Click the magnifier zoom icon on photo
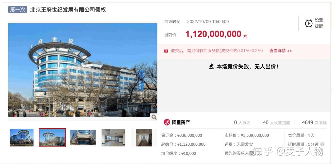This screenshot has width=332, height=165. tap(154, 117)
